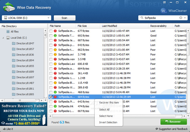This screenshot has width=190, height=132.
Task: Choose Invert Selection in context menu
Action: [x=108, y=122]
